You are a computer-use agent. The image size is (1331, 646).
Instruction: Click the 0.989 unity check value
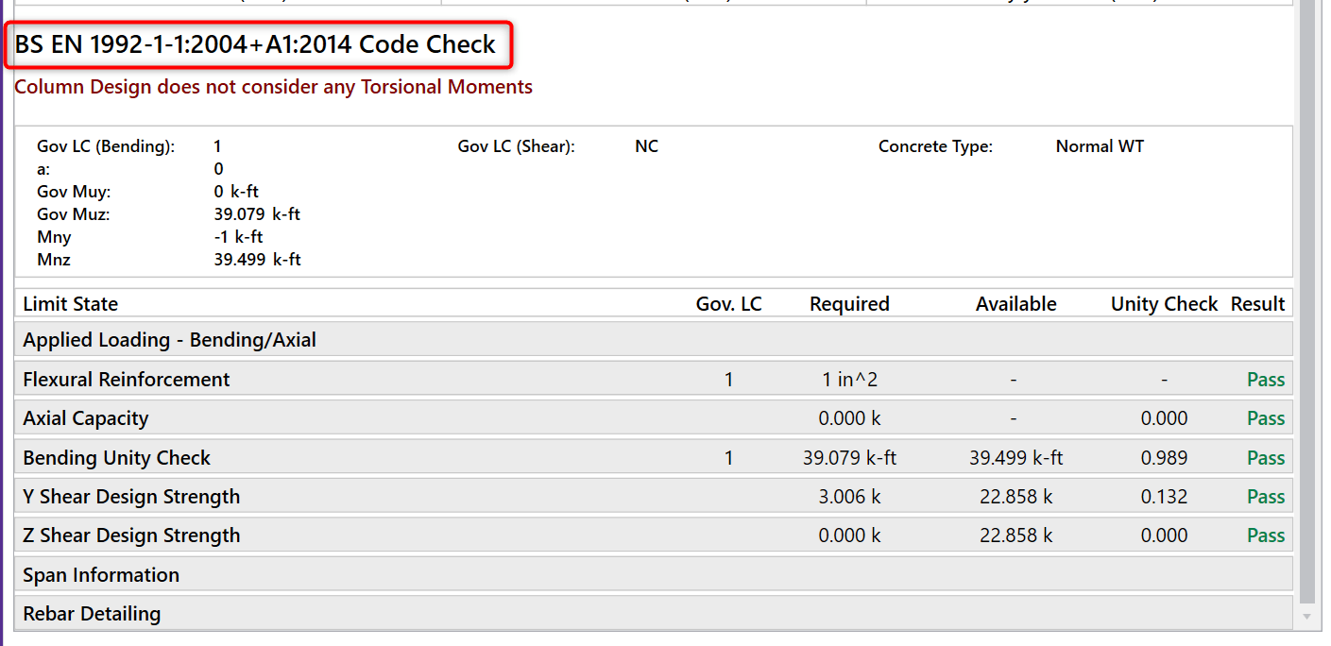(1164, 458)
